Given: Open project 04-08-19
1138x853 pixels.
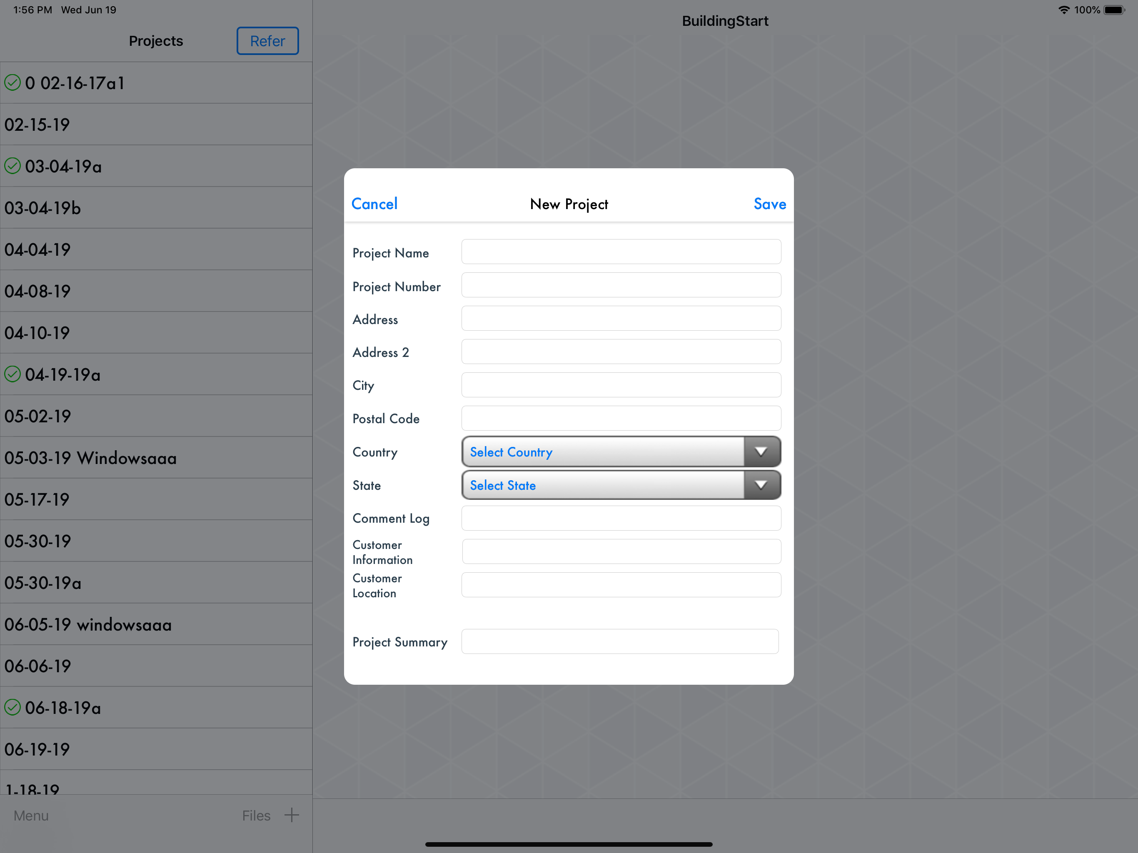Looking at the screenshot, I should [156, 291].
